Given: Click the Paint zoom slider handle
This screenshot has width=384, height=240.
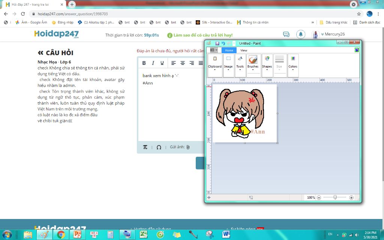Looking at the screenshot, I should click(335, 197).
